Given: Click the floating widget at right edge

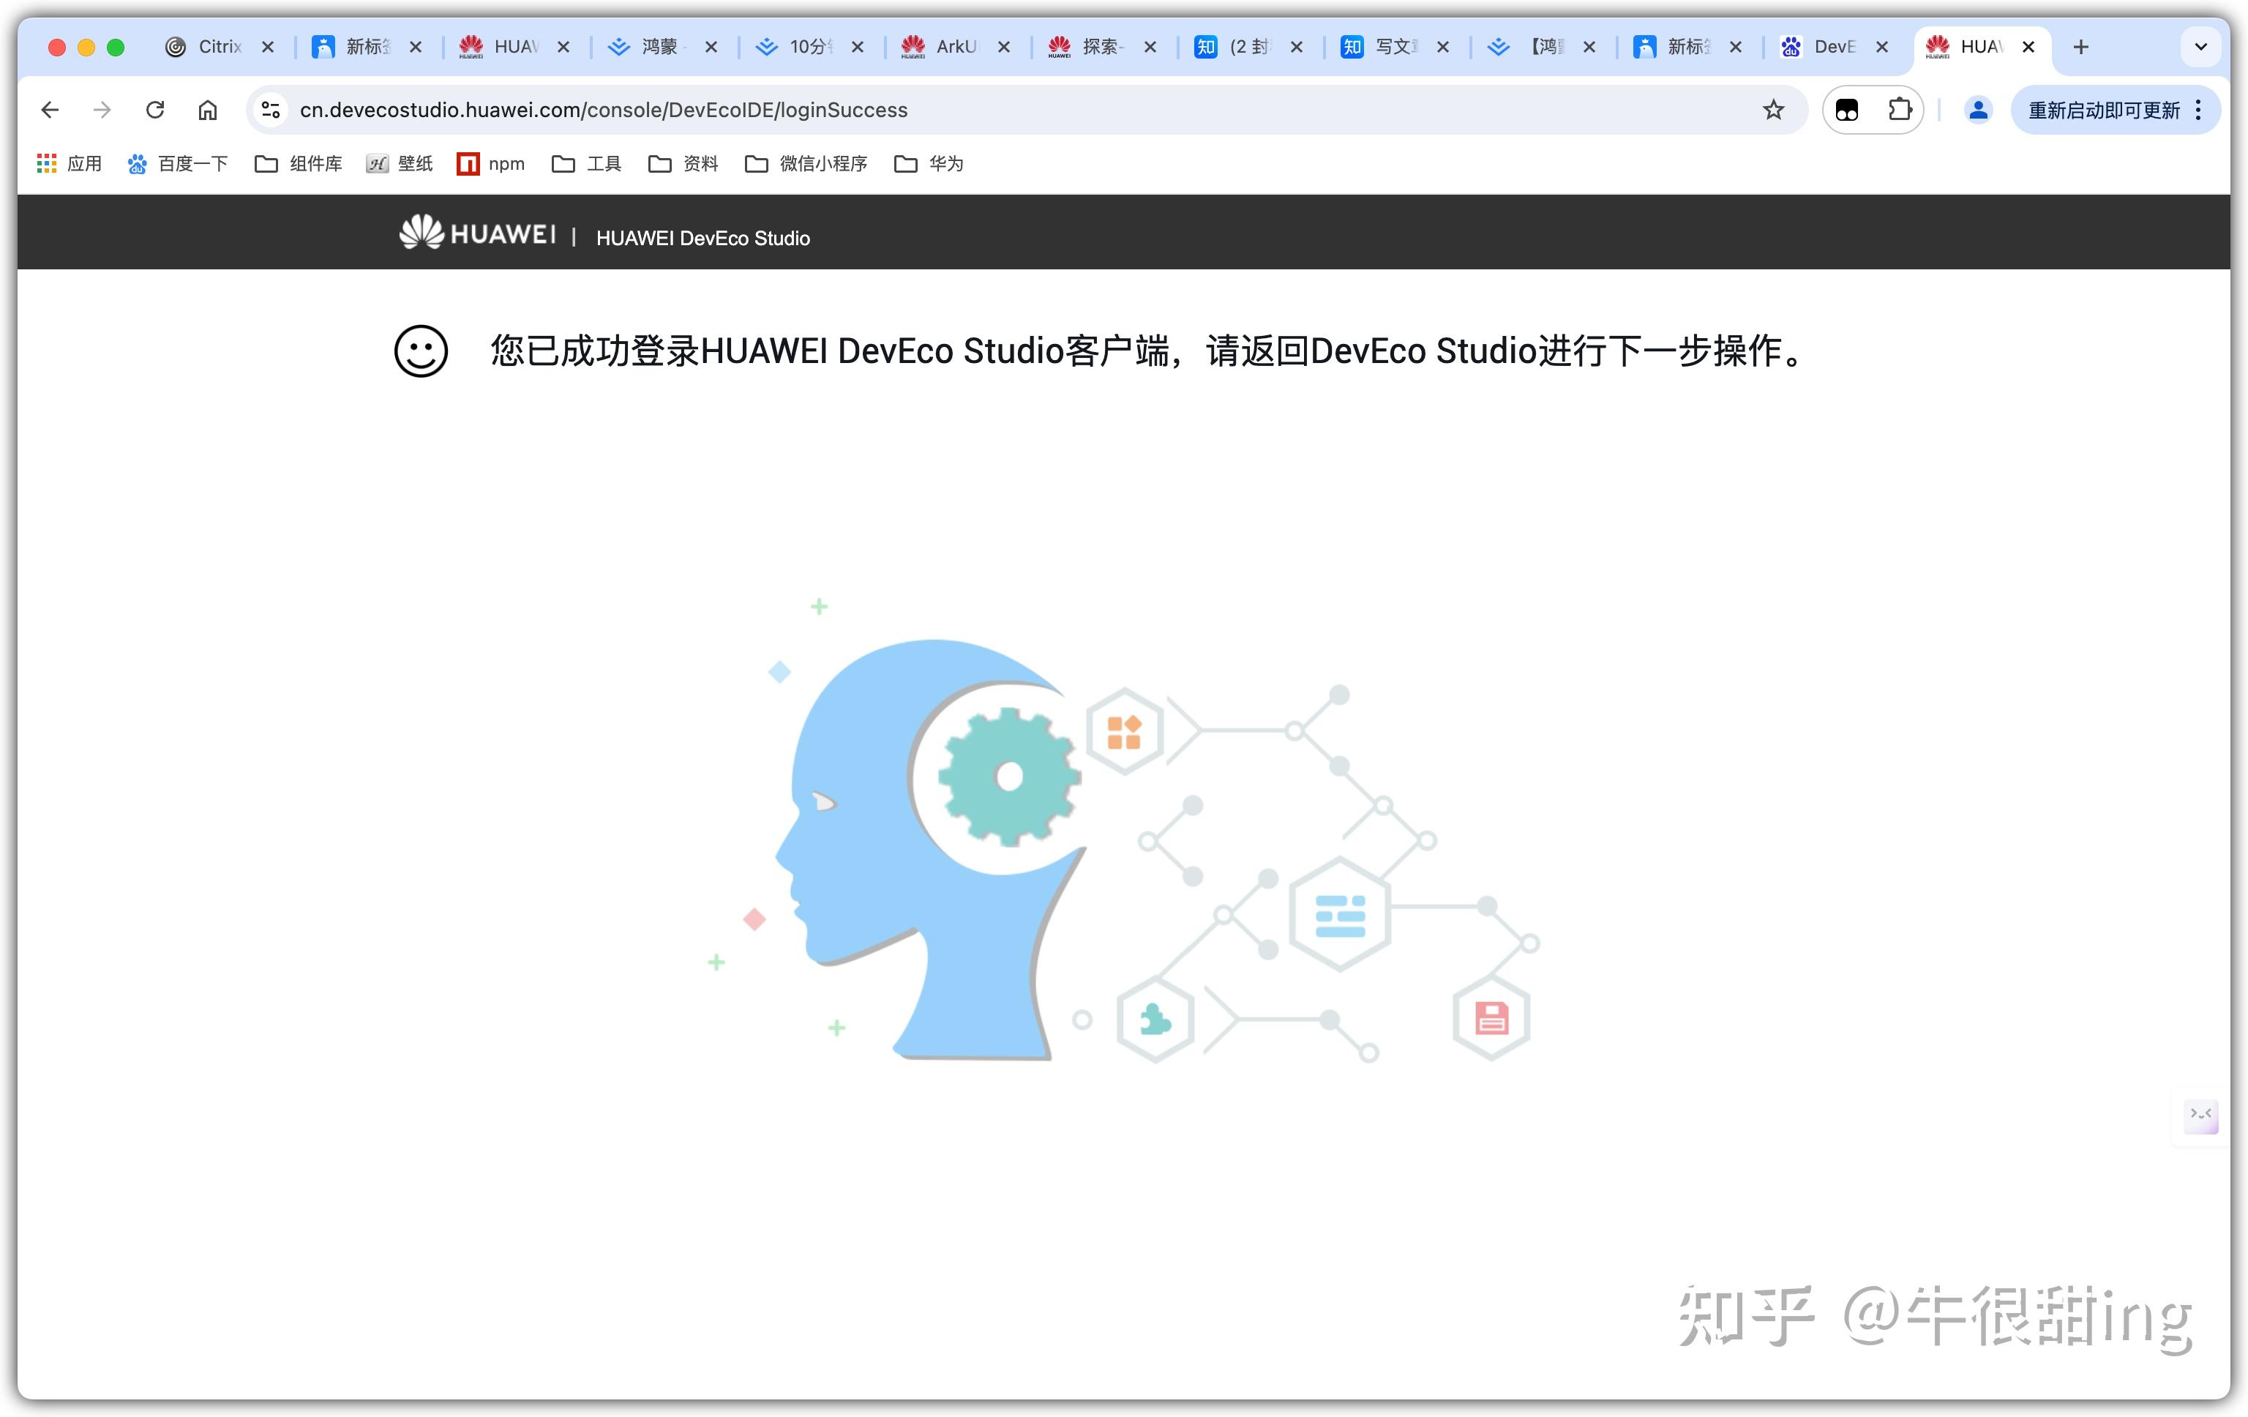Looking at the screenshot, I should 2201,1115.
